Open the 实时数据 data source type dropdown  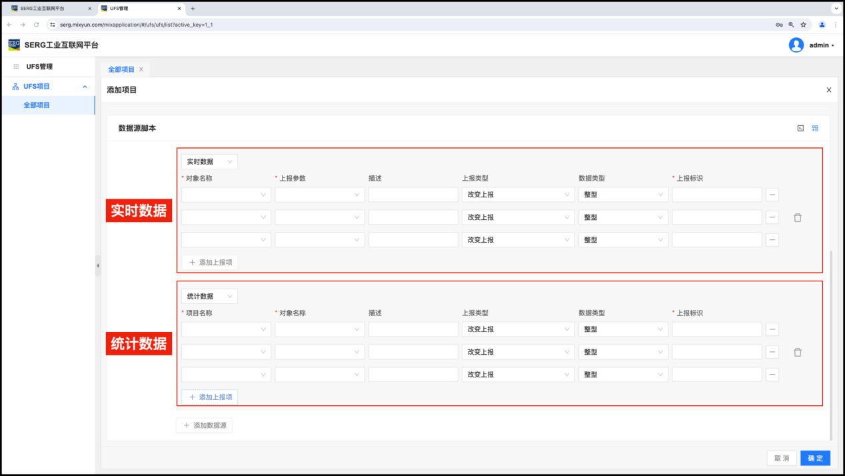(209, 161)
